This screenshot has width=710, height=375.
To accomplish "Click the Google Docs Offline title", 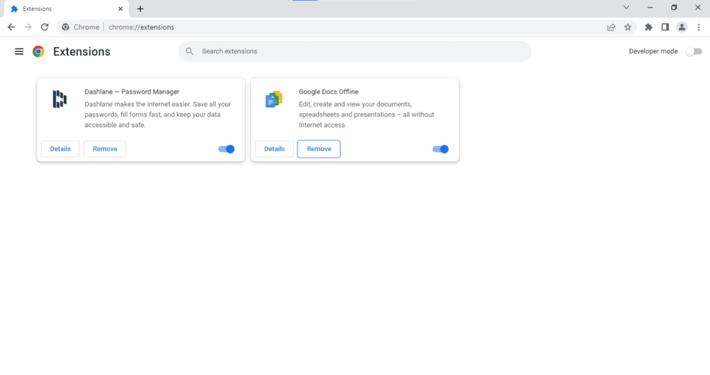I will click(x=328, y=91).
